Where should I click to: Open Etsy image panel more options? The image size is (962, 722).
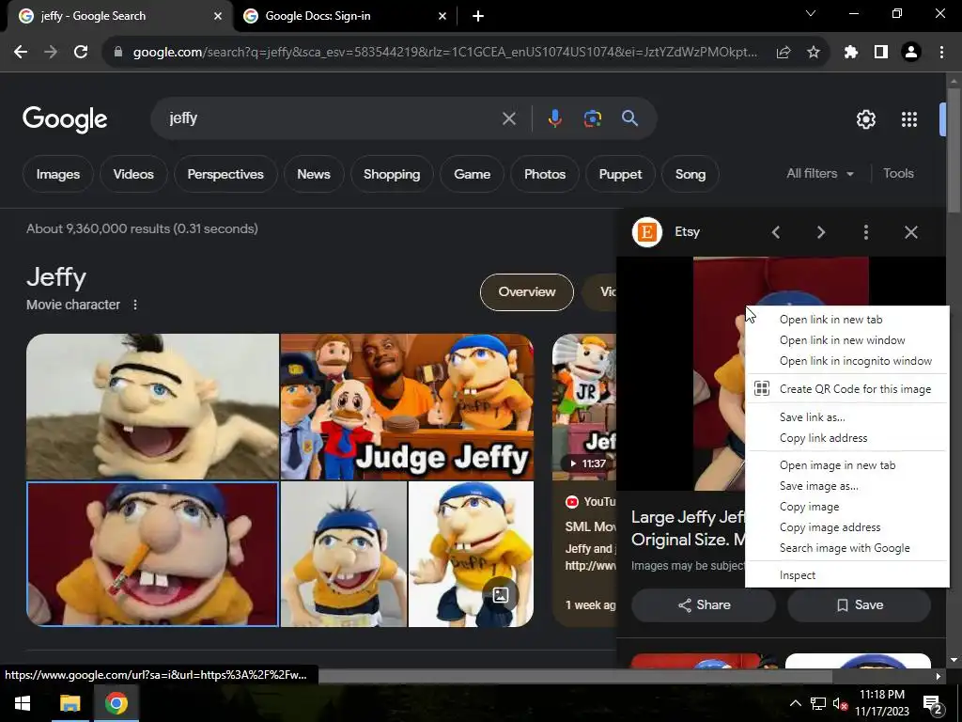(865, 232)
